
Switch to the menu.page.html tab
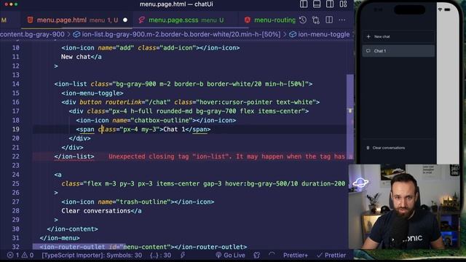click(77, 20)
